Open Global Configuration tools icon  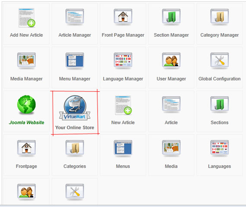tap(219, 61)
